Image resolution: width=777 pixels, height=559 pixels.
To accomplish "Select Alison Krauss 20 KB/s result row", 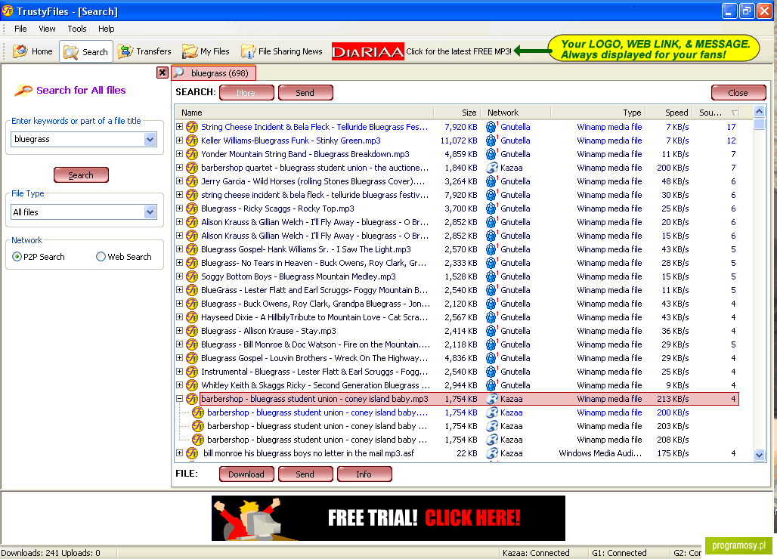I will (457, 222).
